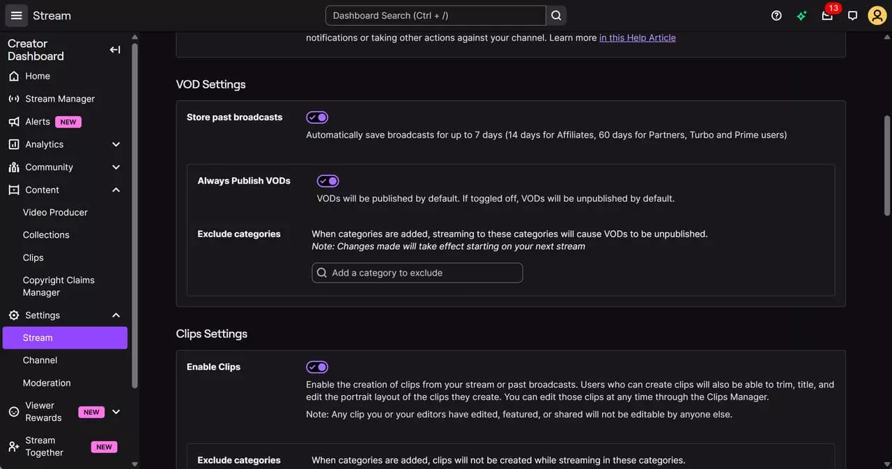Collapse the Content section chevron
This screenshot has width=892, height=469.
coord(116,190)
